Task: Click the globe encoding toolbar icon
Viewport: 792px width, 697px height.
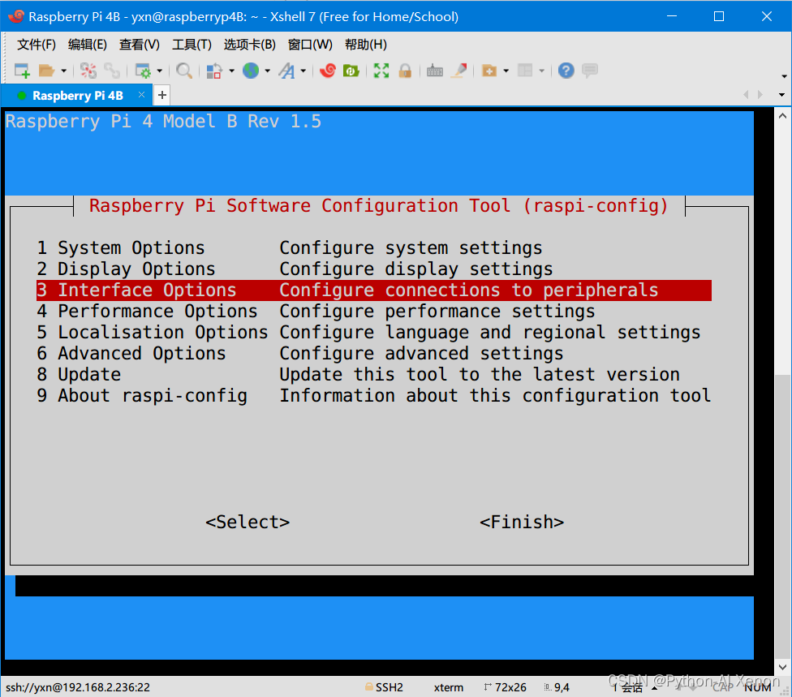Action: click(x=251, y=71)
